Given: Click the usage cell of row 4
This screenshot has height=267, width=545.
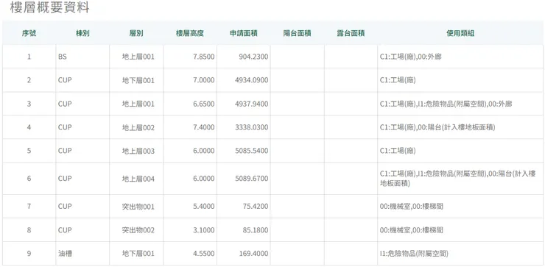Looking at the screenshot, I should click(461, 127).
